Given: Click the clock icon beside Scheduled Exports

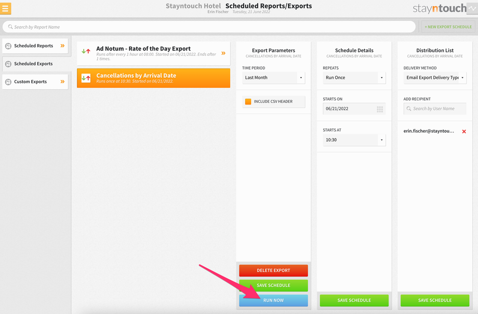Looking at the screenshot, I should point(8,64).
